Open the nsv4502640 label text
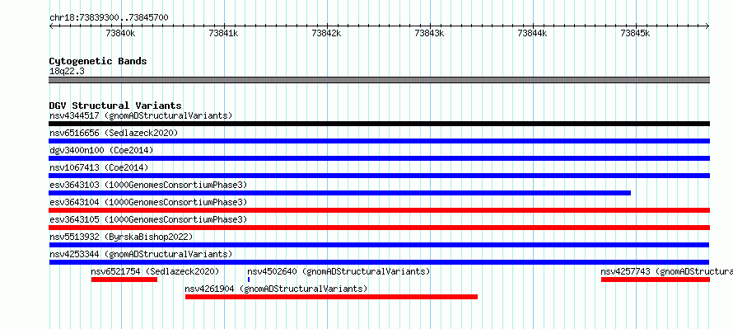This screenshot has width=733, height=329. (338, 271)
